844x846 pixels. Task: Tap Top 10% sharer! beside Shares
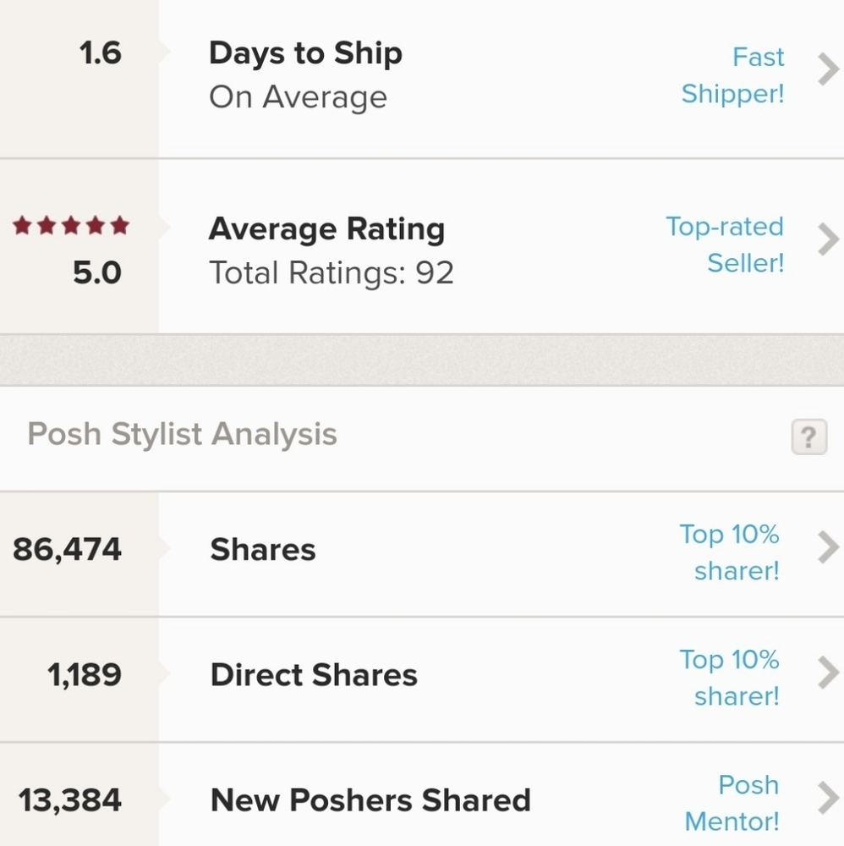(729, 552)
